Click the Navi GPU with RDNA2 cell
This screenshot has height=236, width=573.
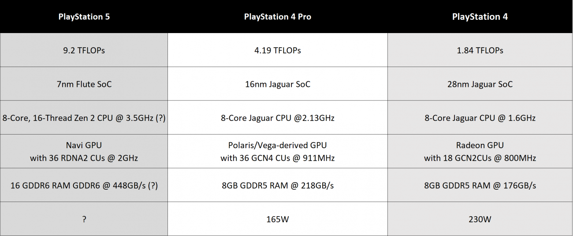84,151
